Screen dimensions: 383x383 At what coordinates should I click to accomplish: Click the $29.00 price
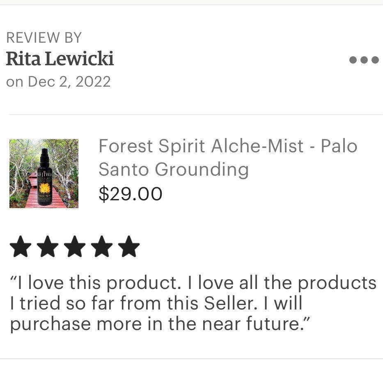tap(131, 194)
